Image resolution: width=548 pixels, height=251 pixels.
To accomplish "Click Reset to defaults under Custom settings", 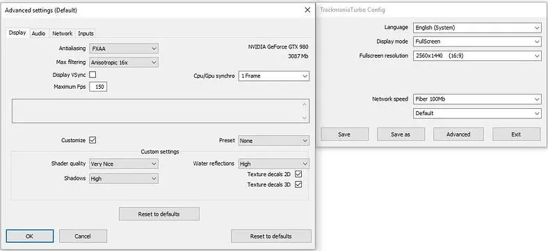I will (x=159, y=214).
